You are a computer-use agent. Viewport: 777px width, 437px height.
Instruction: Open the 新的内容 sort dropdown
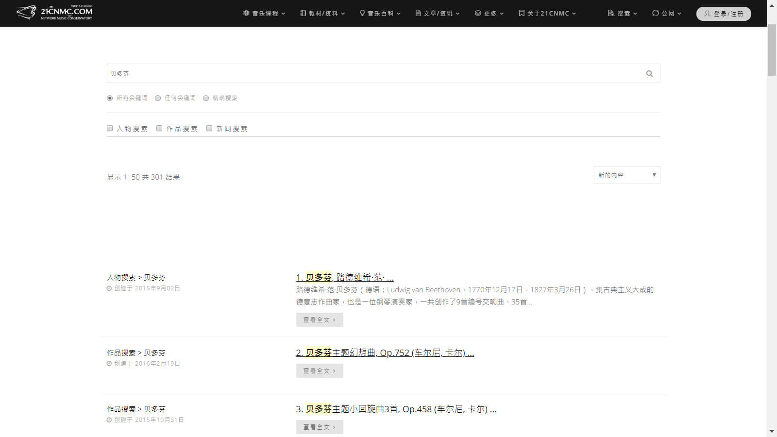coord(627,175)
